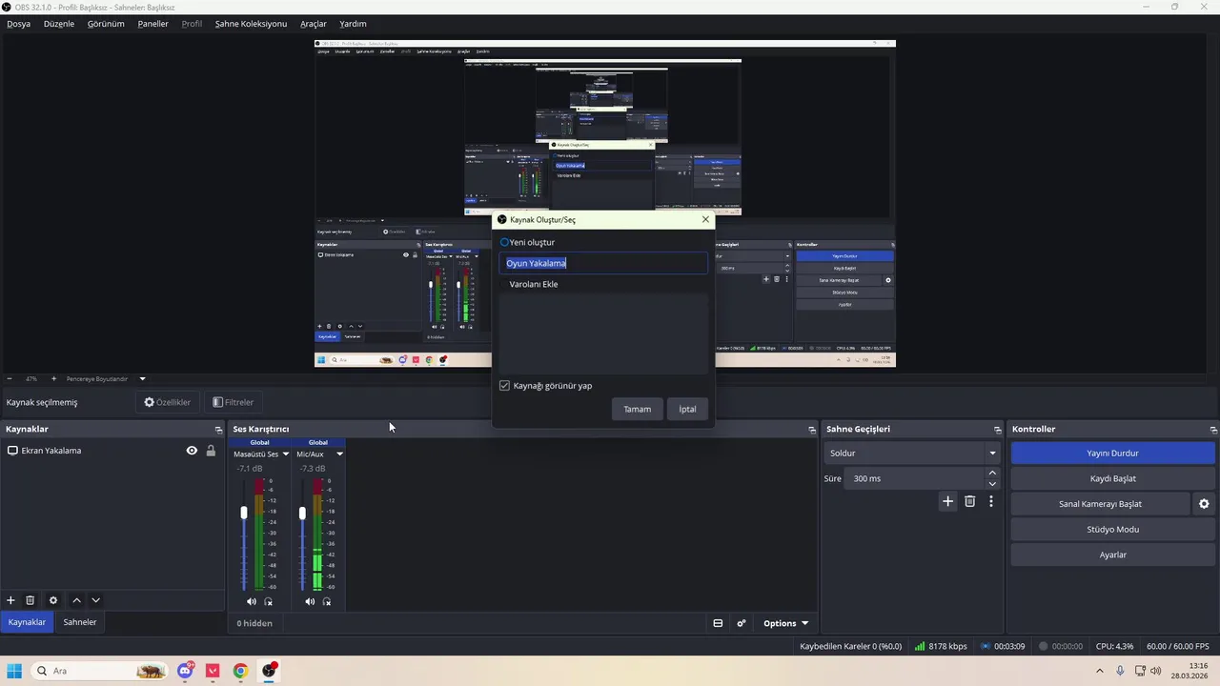The image size is (1220, 686).
Task: Click Yayını Durdur button
Action: (x=1112, y=454)
